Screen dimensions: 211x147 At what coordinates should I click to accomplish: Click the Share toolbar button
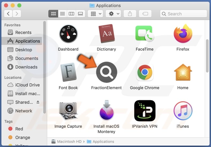tap(130, 14)
